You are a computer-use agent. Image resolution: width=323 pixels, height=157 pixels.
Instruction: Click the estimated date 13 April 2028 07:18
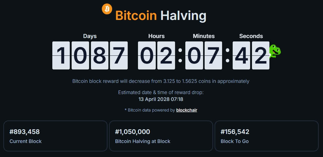point(161,99)
